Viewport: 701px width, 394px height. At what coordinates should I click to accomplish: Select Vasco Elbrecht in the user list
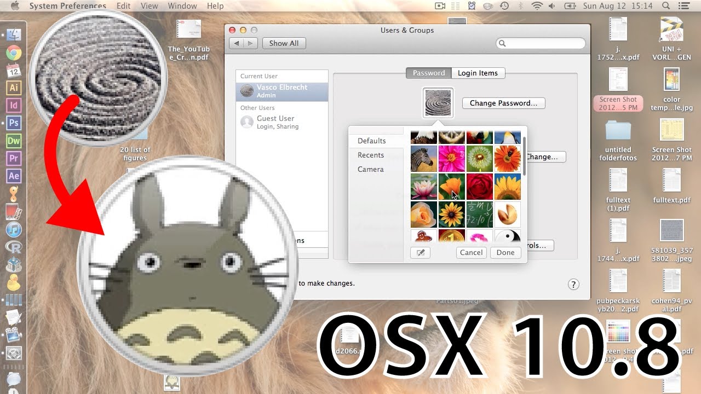[x=282, y=91]
